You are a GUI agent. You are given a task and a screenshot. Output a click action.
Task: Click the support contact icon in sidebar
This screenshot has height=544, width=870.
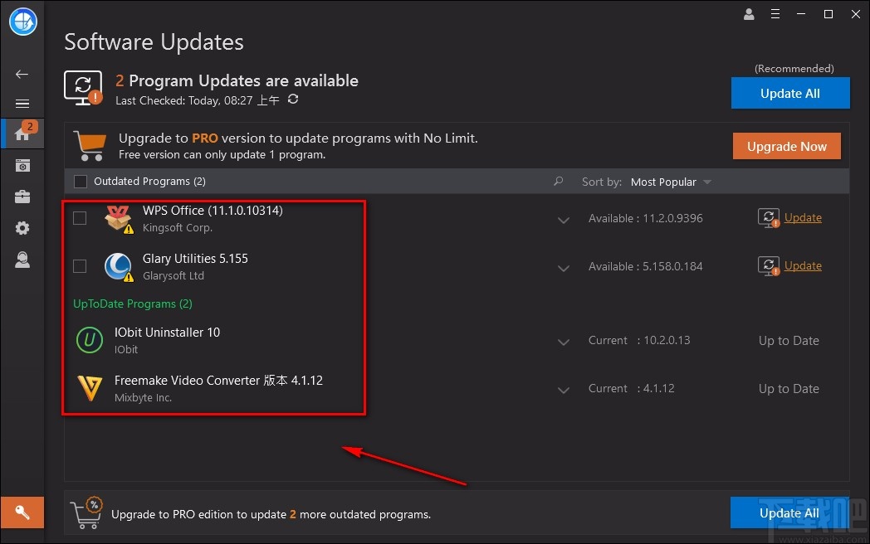(x=22, y=260)
